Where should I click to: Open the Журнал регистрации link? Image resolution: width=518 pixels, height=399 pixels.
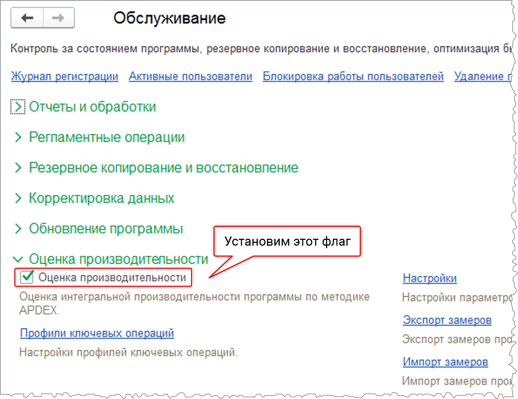[65, 76]
